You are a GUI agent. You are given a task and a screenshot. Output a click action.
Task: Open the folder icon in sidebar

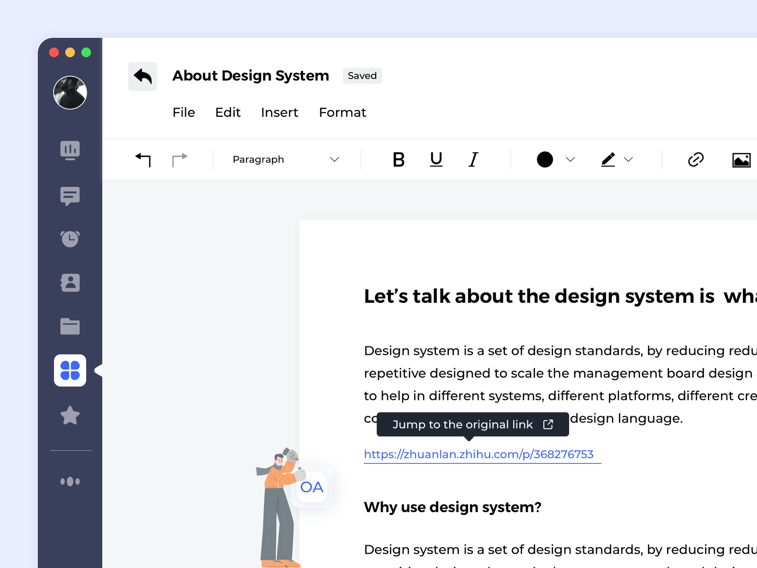point(70,326)
